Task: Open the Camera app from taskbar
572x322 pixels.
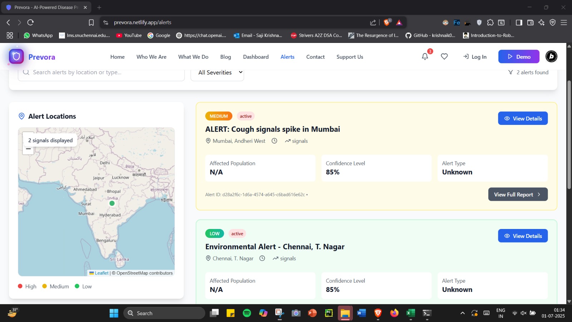Action: pos(296,313)
